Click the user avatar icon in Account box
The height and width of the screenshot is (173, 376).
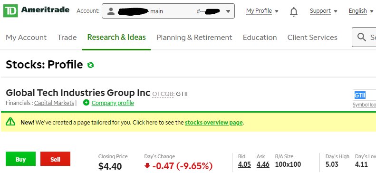pyautogui.click(x=111, y=11)
